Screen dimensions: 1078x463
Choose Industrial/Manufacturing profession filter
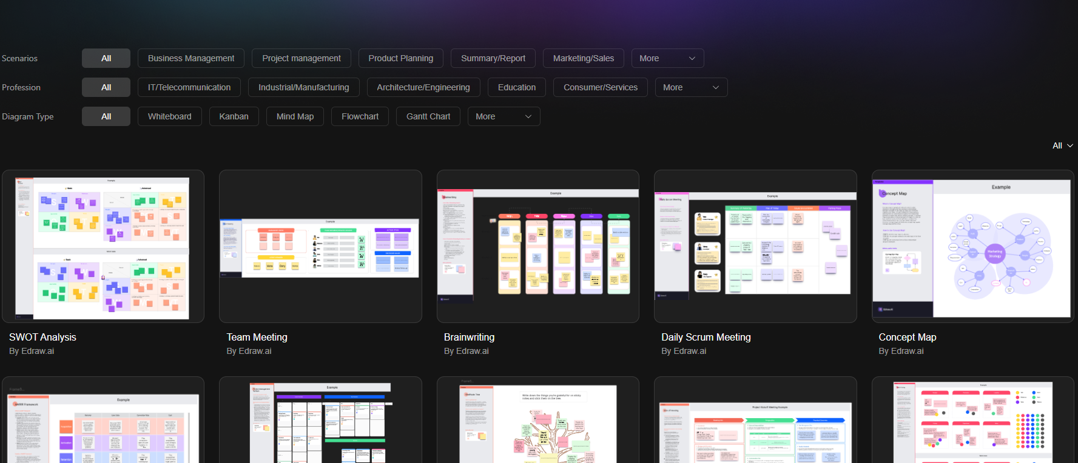coord(304,87)
